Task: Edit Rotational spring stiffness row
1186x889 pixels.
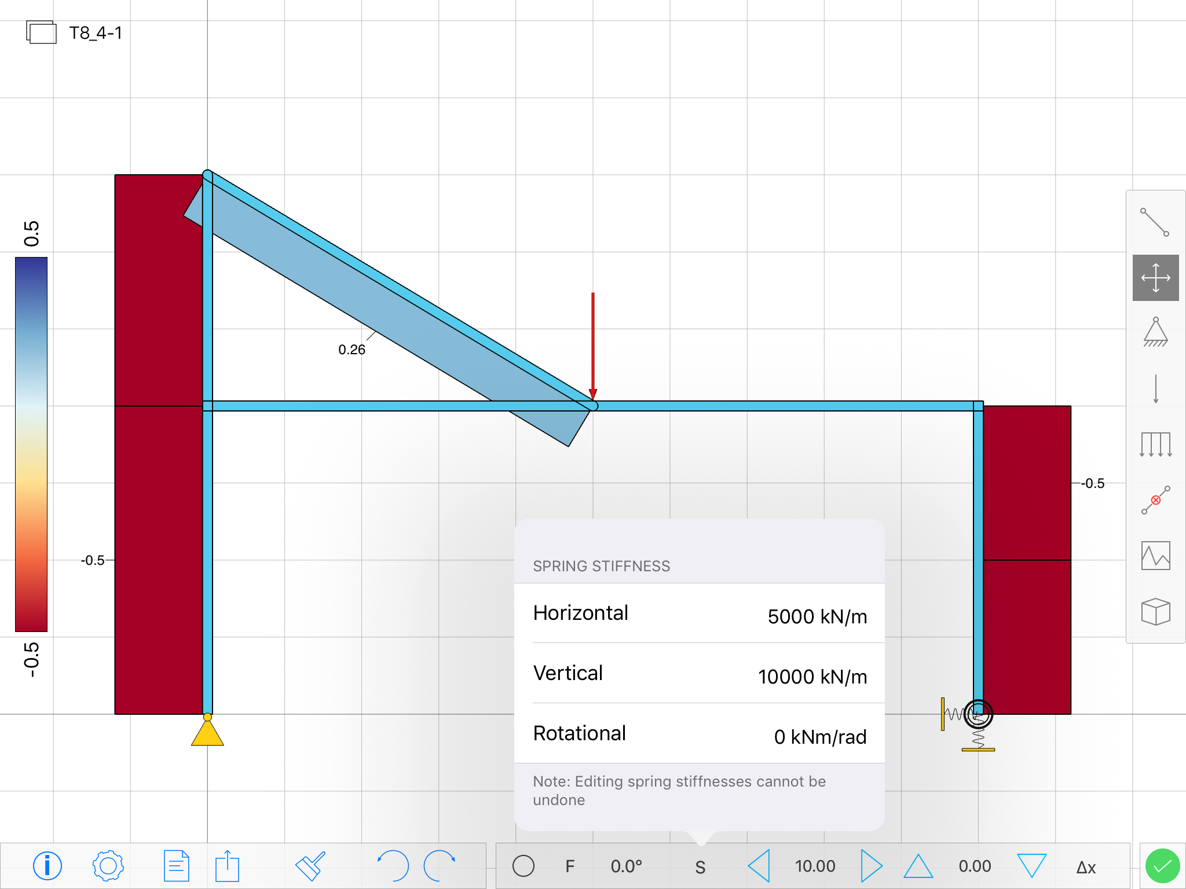Action: click(x=699, y=734)
